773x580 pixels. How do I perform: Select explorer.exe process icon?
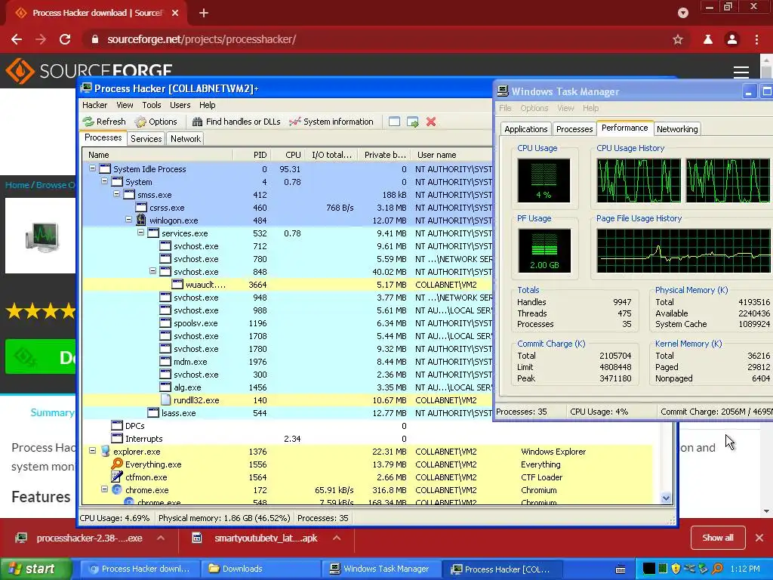104,452
